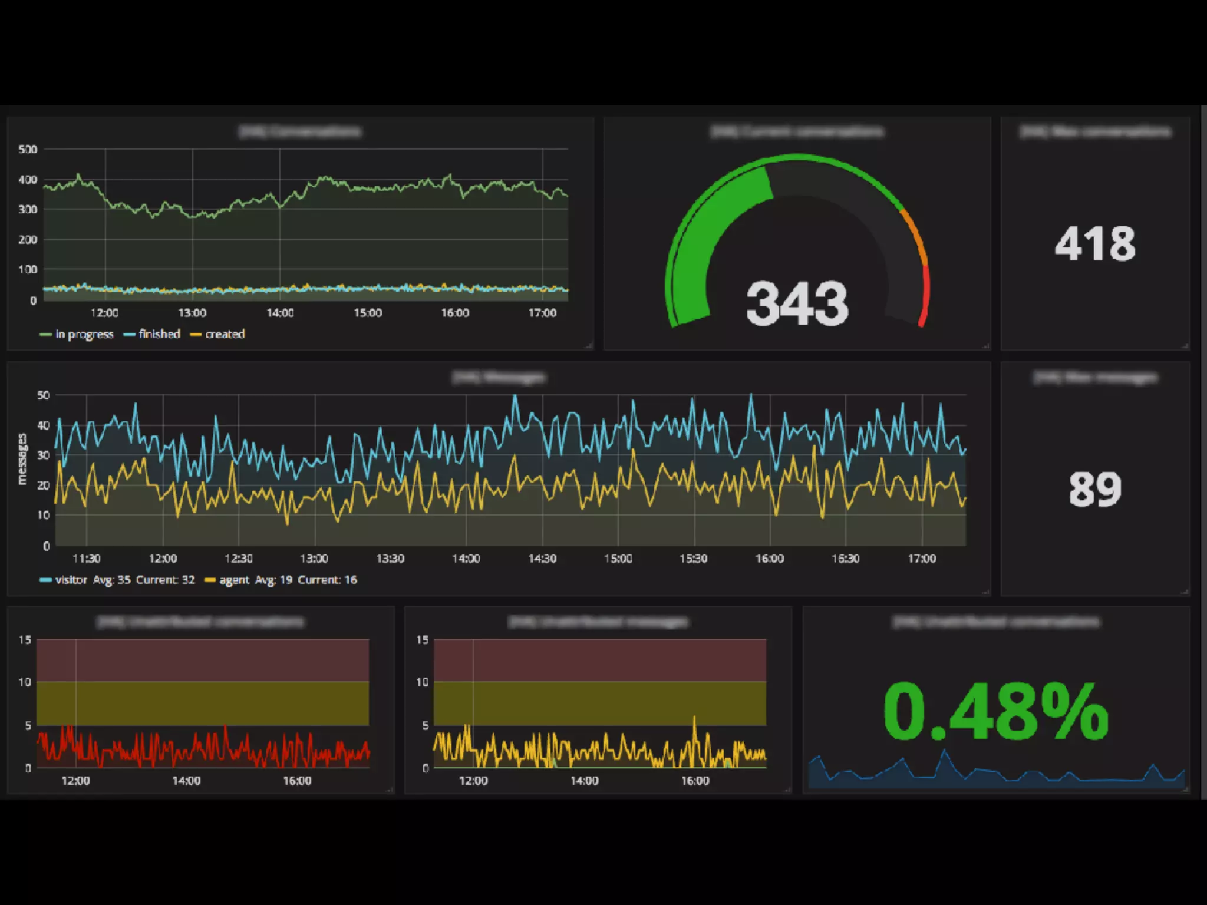Click the yellow color line beside 'agent'
This screenshot has width=1207, height=905.
pos(210,580)
